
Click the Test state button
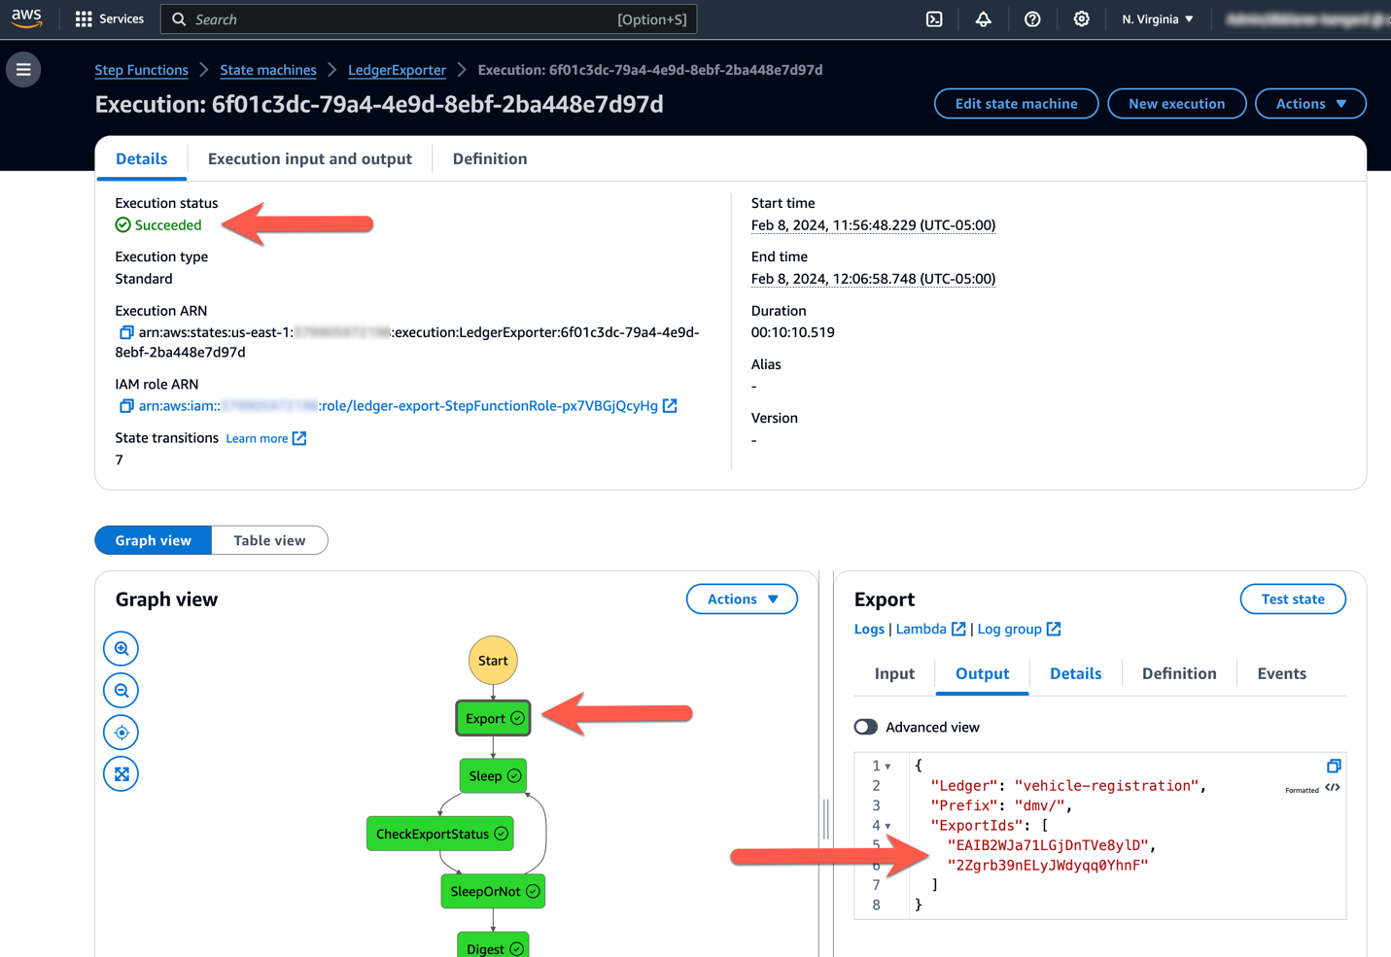coord(1293,599)
